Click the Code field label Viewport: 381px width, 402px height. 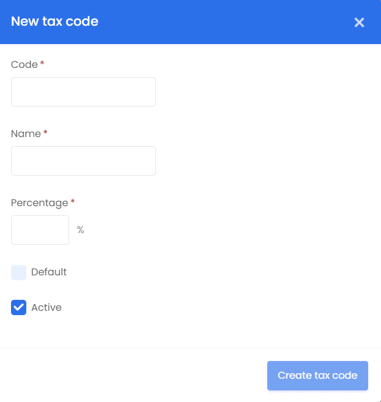24,65
